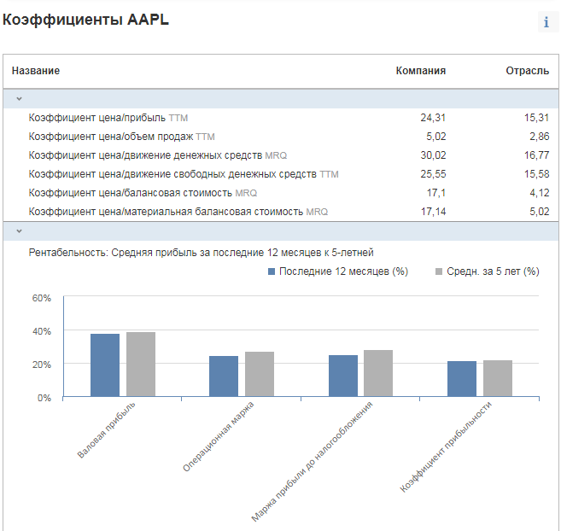
Task: Click gray legend swatch for 5-year average
Action: pos(439,271)
